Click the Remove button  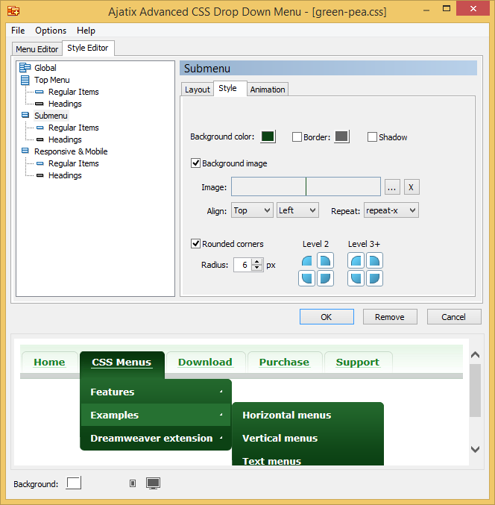[390, 317]
